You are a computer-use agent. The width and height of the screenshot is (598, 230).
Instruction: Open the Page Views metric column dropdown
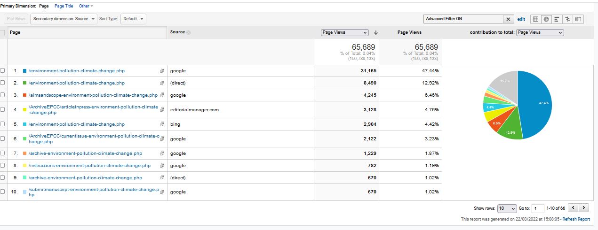pyautogui.click(x=344, y=32)
